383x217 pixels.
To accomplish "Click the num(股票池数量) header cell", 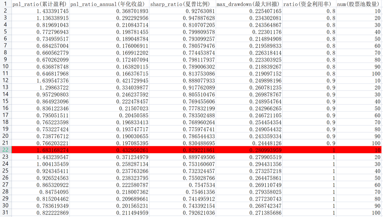I will tap(359, 4).
